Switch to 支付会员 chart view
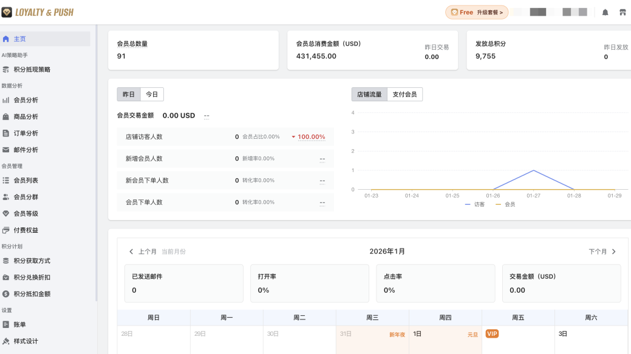The height and width of the screenshot is (354, 631). click(x=406, y=94)
